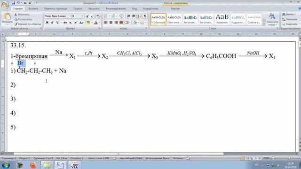Align text left

(x=105, y=23)
